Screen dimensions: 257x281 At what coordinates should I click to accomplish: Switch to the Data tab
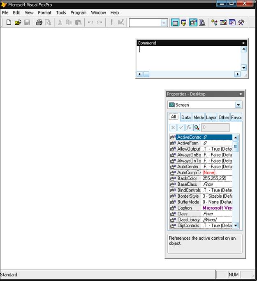click(x=186, y=117)
